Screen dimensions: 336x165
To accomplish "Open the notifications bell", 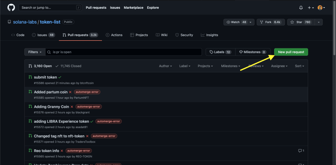I will [x=301, y=8].
